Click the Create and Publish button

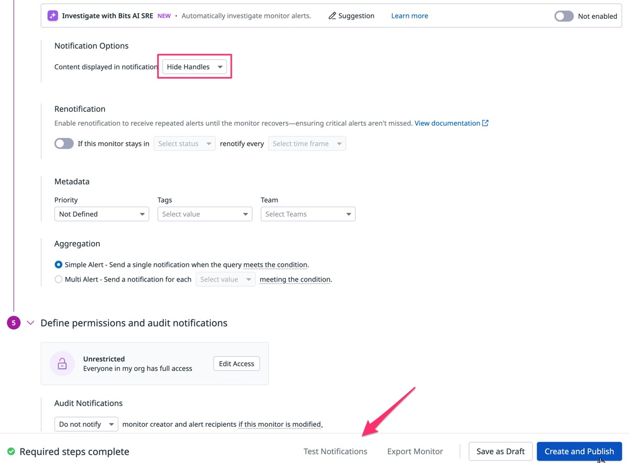579,451
